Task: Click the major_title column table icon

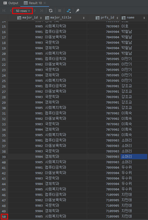Action: click(x=47, y=18)
